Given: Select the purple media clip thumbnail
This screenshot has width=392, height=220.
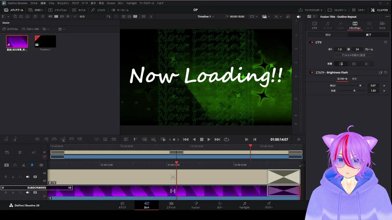Looking at the screenshot, I should click(x=17, y=42).
